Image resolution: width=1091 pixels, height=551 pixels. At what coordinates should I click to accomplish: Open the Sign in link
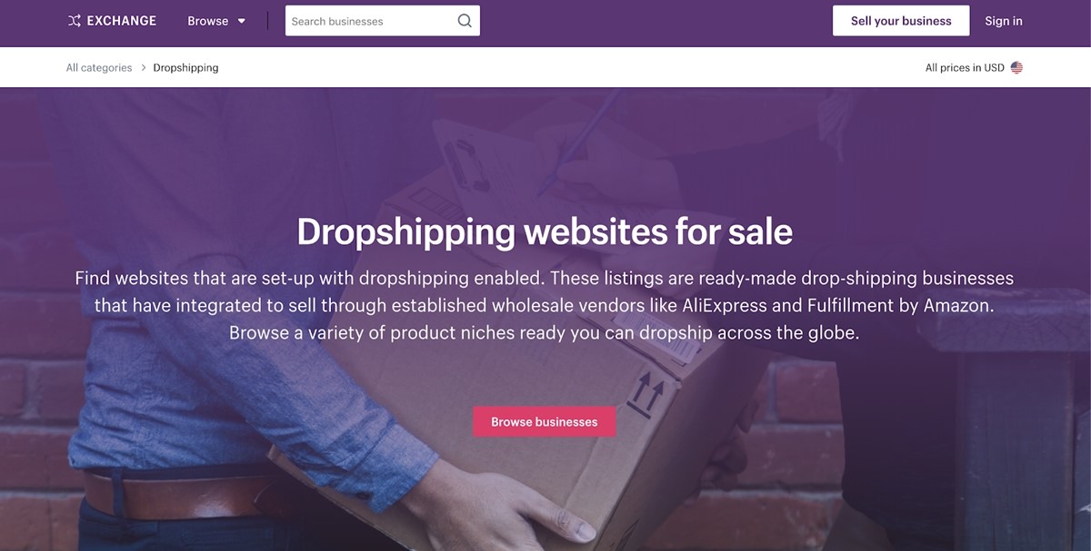(x=1004, y=21)
